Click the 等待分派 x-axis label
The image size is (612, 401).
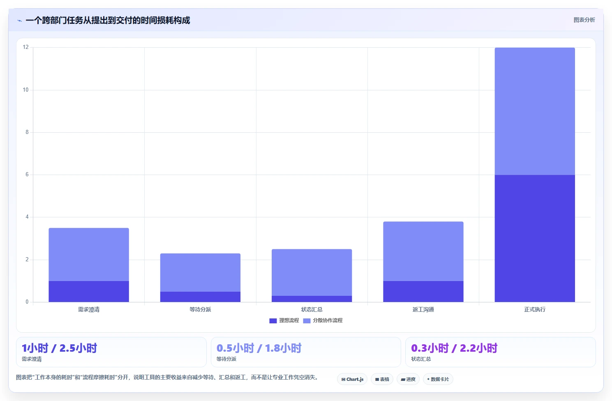(200, 309)
